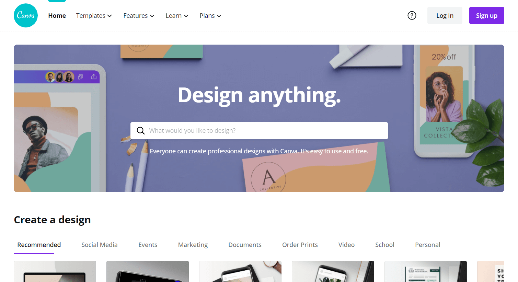Go to the Home nav item
The image size is (518, 282).
click(x=57, y=16)
